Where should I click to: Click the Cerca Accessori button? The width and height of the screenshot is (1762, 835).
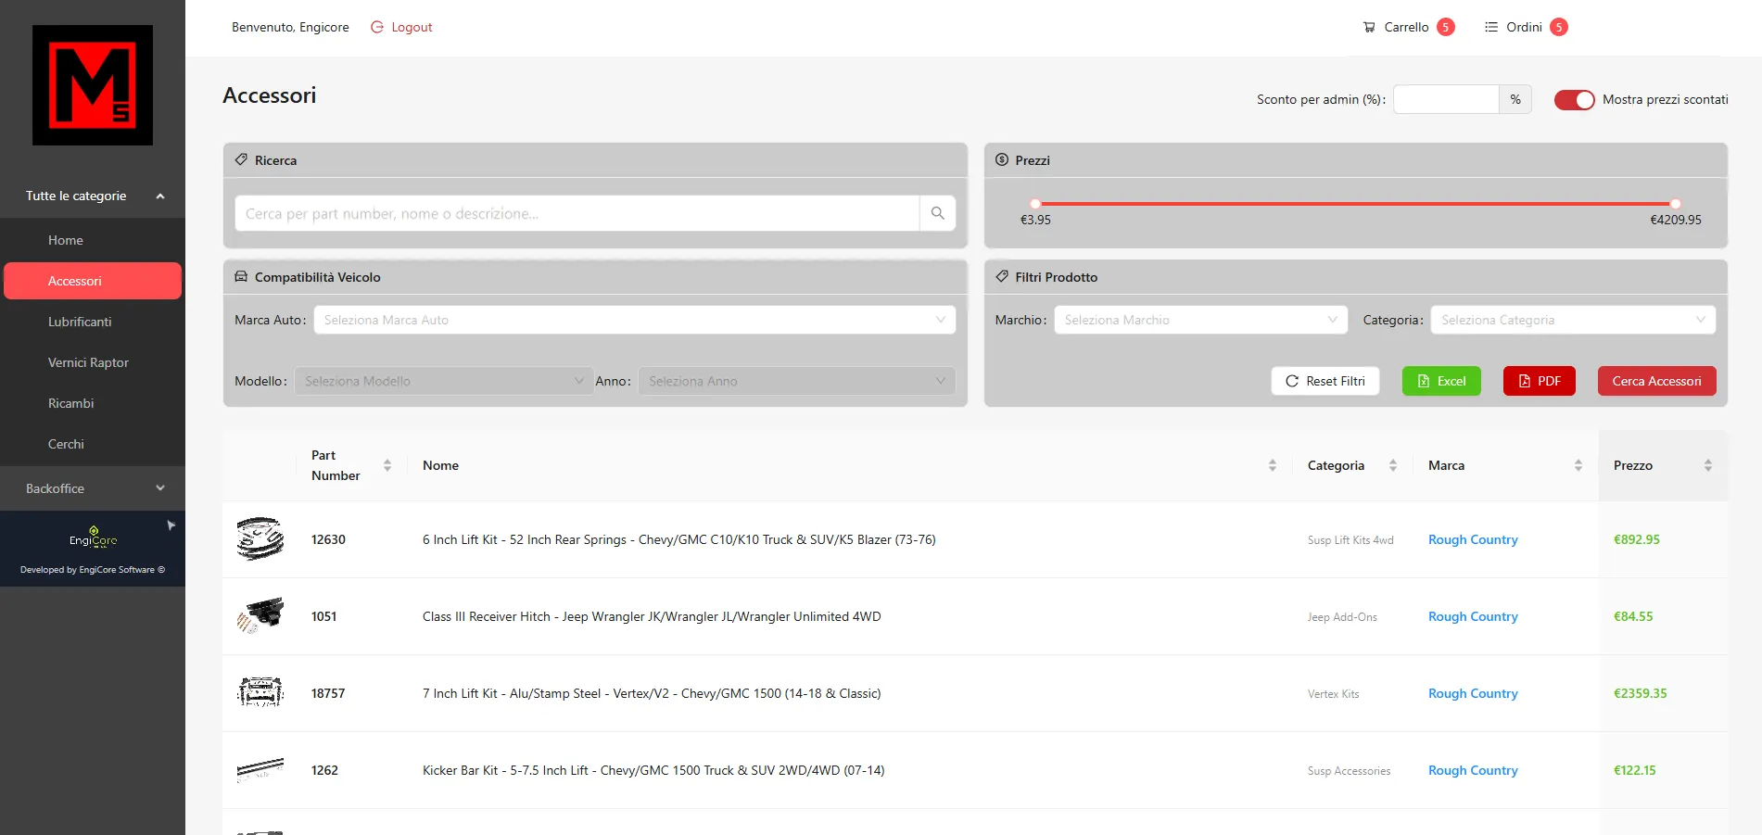point(1656,381)
